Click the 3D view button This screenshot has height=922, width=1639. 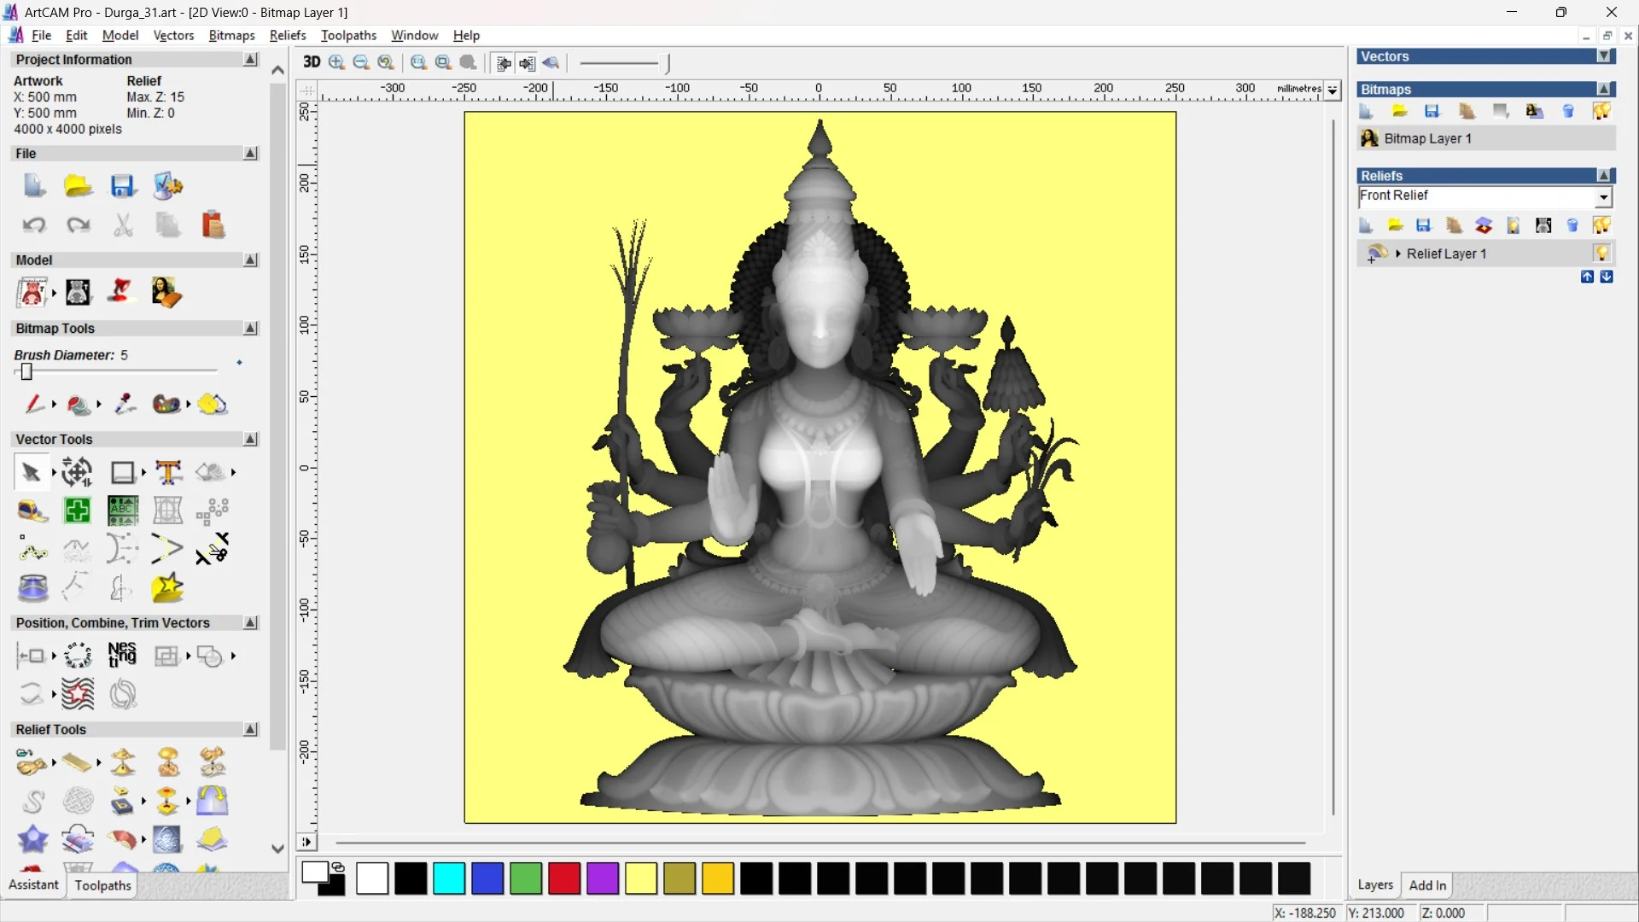[312, 62]
